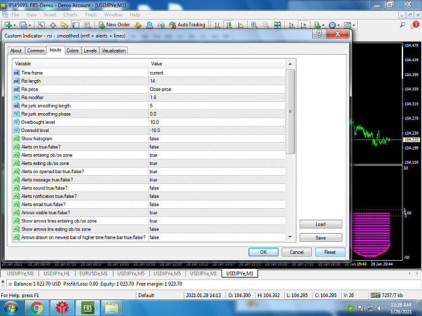Open the red notification bubble icon
Image resolution: width=422 pixels, height=316 pixels.
415,25
